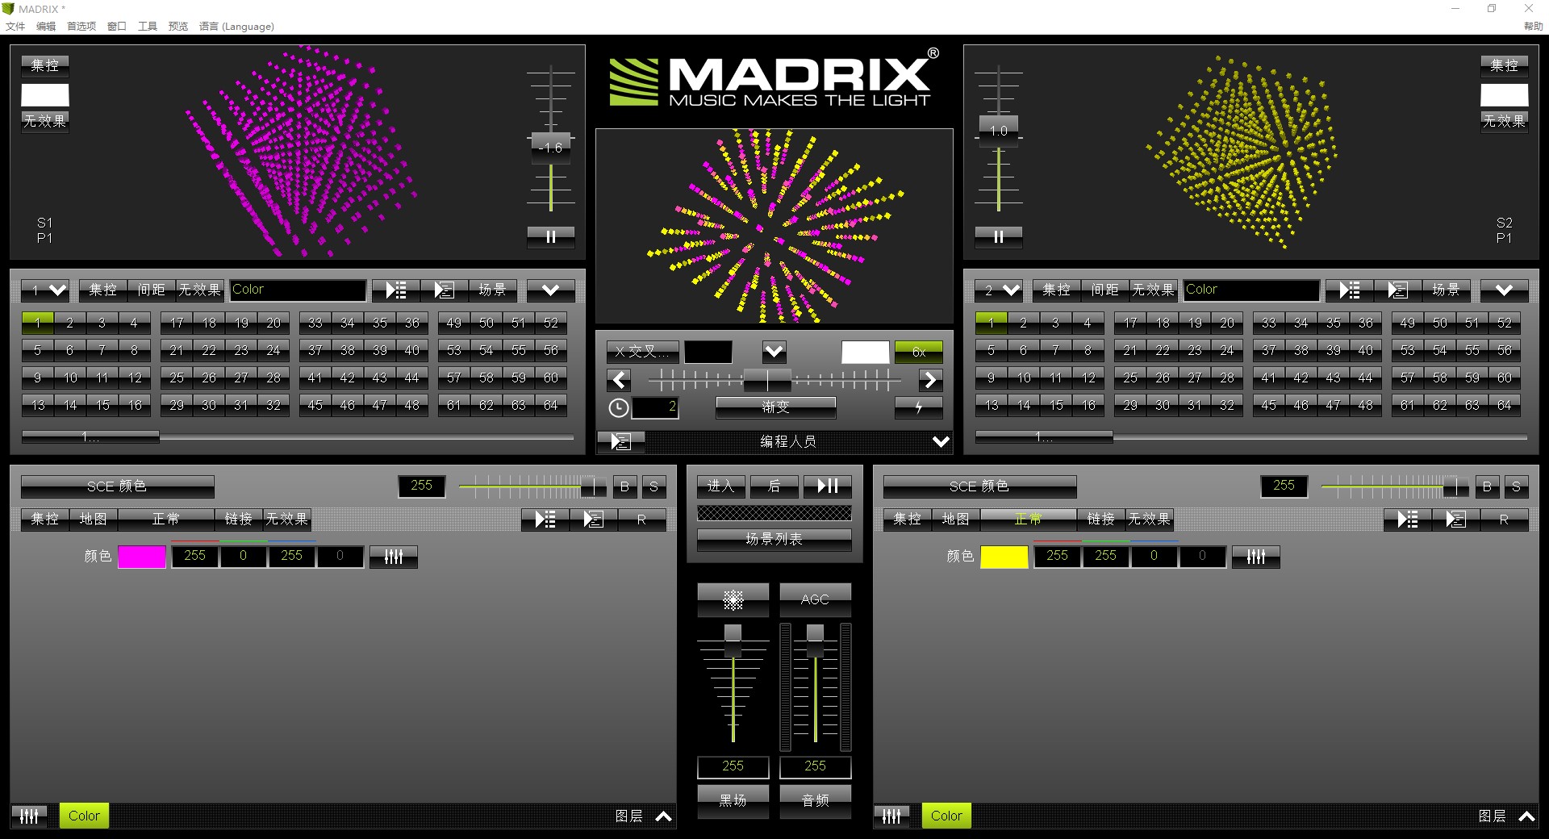This screenshot has width=1549, height=839.
Task: Expand right 图层 layers chevron
Action: [x=1526, y=816]
